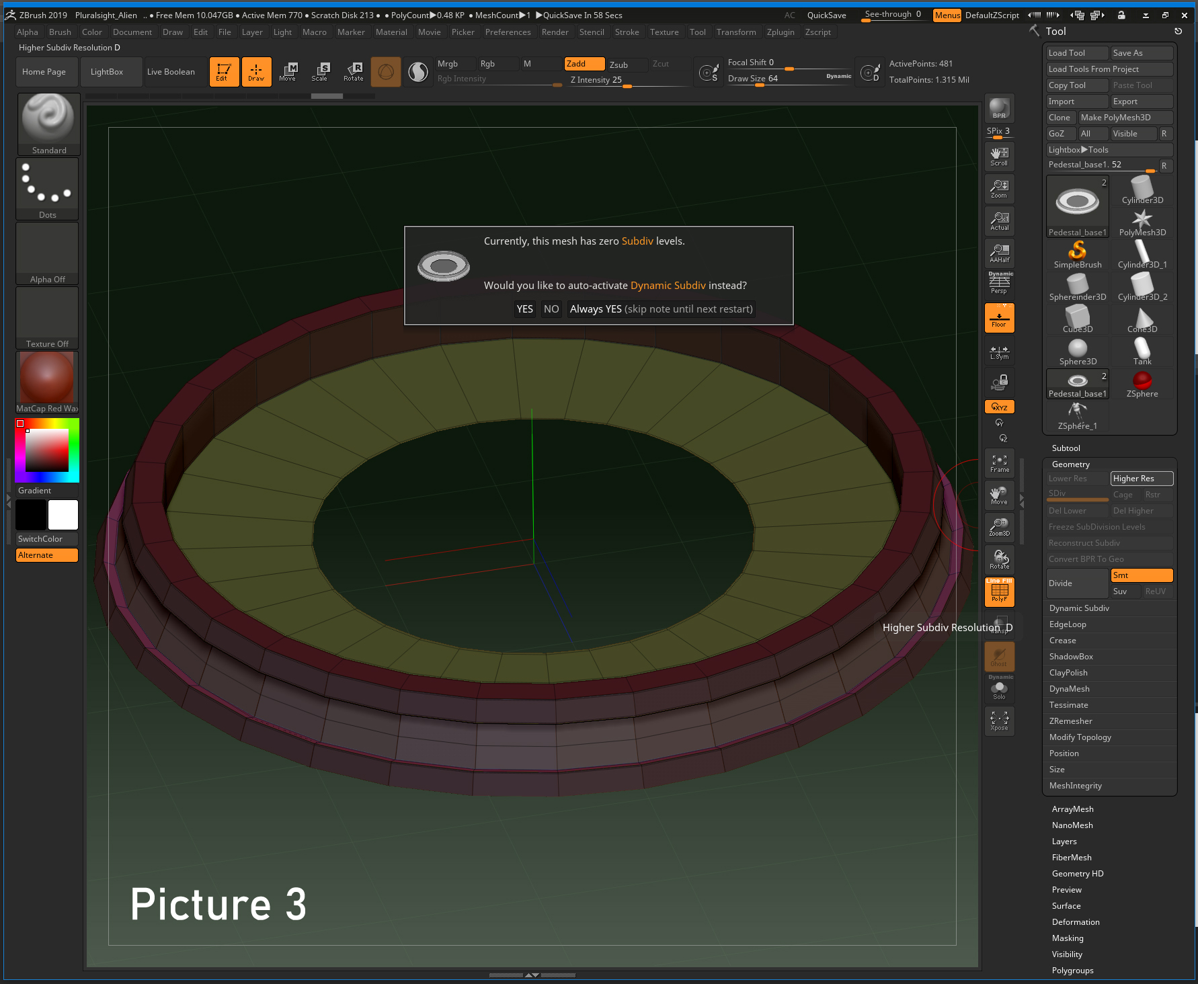
Task: Select the Sphere3D tool
Action: [x=1077, y=352]
